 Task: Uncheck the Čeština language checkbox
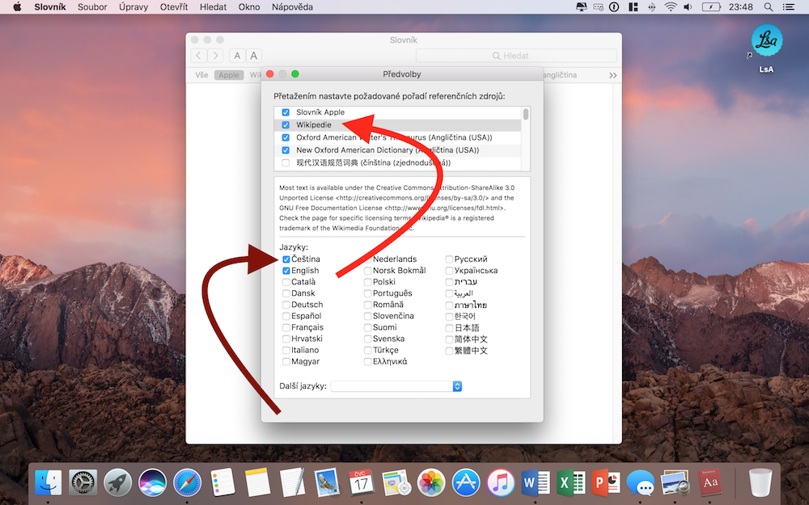click(x=286, y=259)
